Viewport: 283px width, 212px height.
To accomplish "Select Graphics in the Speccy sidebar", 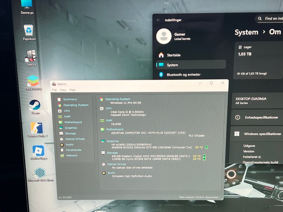I will coord(71,127).
